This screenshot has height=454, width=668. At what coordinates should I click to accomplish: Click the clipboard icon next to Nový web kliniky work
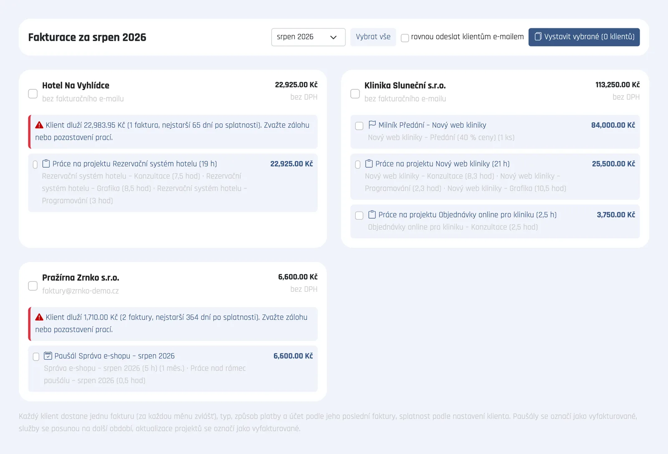pyautogui.click(x=369, y=164)
